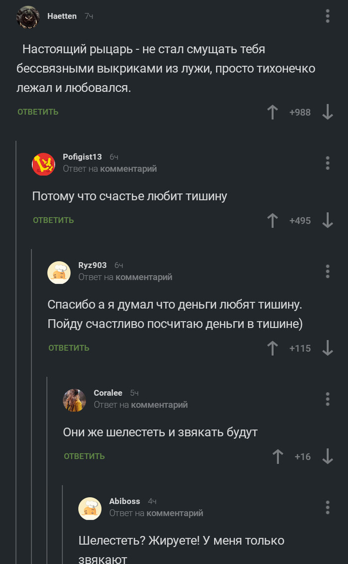Upvote Pofigist13's comment

click(x=272, y=221)
